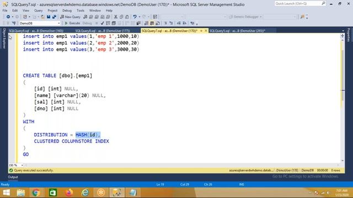Click the Paste icon

127,17
